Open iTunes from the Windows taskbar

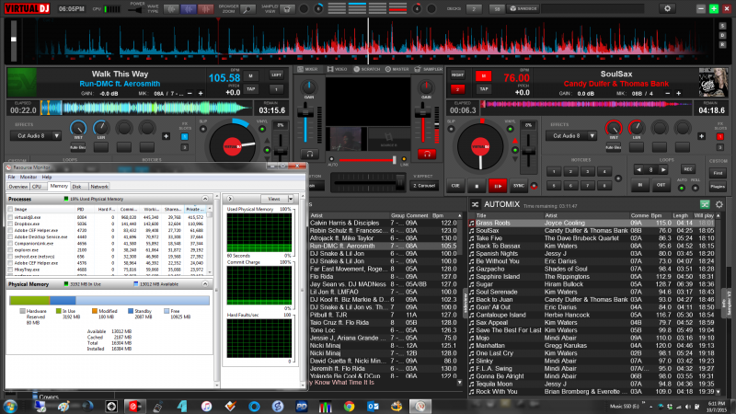point(206,406)
